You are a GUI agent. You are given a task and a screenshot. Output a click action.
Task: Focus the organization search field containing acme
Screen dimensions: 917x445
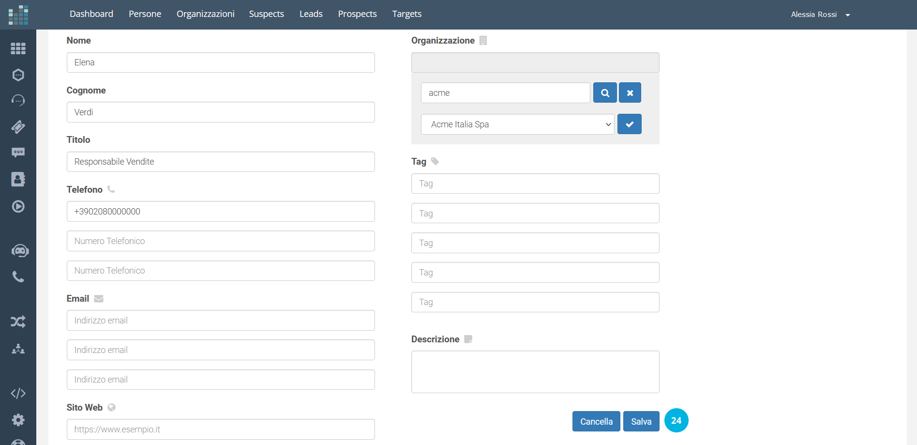click(506, 92)
